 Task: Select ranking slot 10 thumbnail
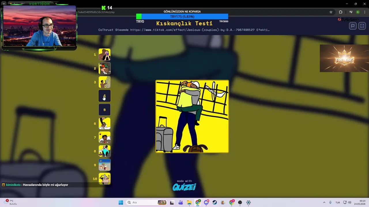[x=105, y=179]
